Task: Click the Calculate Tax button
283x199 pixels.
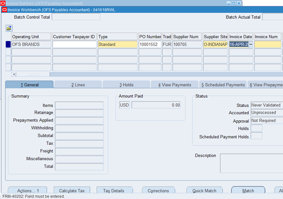Action: (x=72, y=190)
